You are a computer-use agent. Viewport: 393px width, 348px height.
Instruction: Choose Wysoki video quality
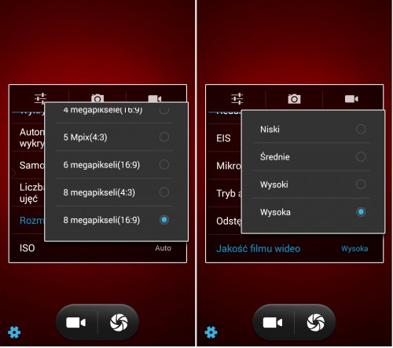point(311,185)
